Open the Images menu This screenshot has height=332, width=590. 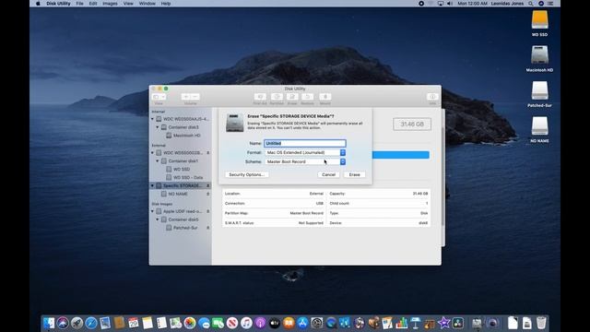click(x=110, y=4)
